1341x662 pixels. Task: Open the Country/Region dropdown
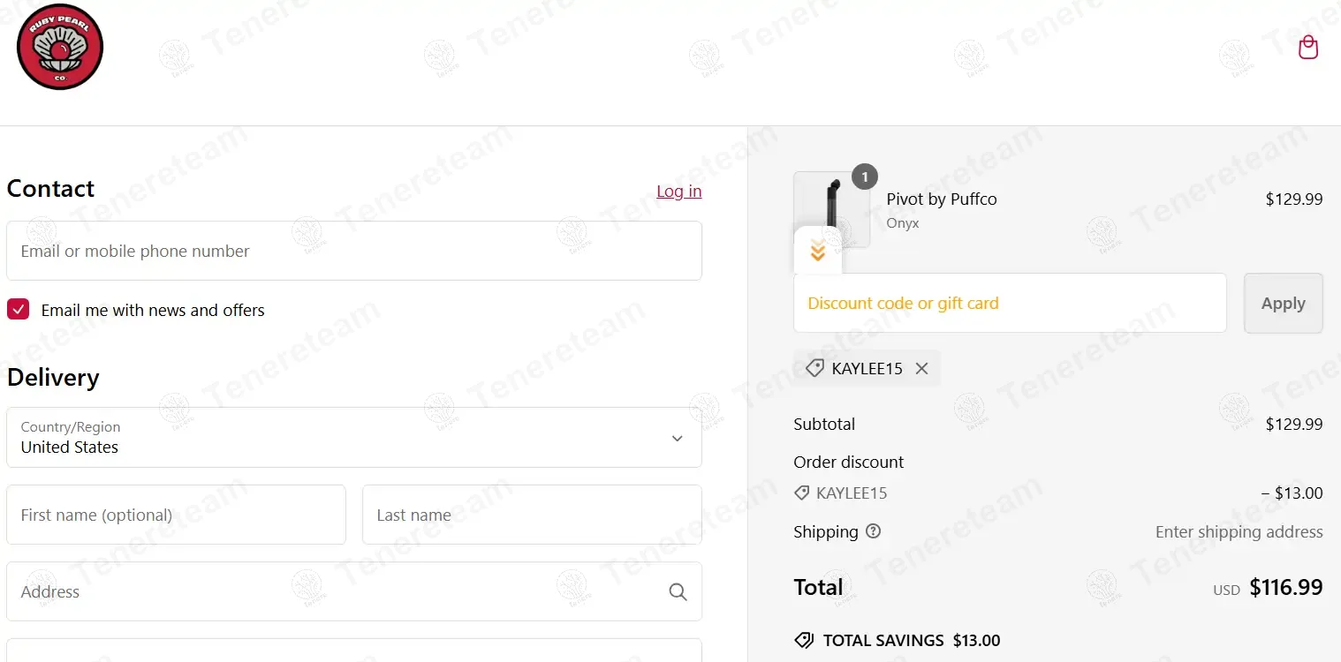(353, 438)
